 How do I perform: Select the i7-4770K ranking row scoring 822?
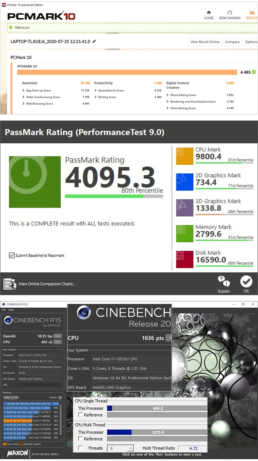[x=31, y=412]
